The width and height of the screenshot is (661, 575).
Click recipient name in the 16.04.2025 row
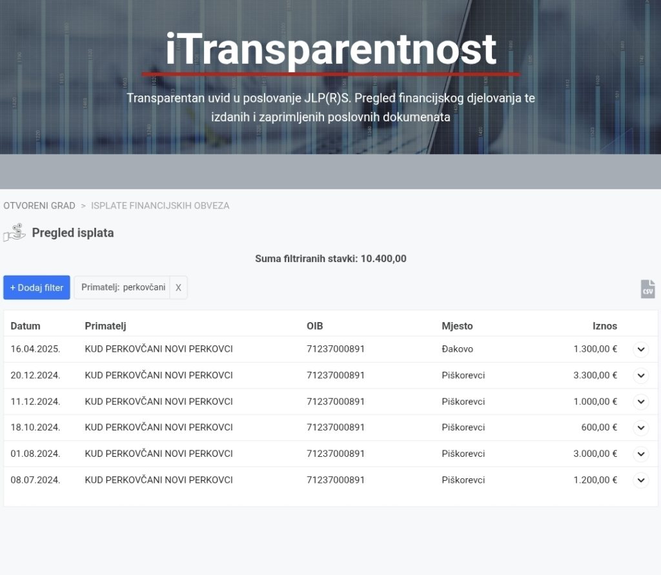(x=159, y=349)
